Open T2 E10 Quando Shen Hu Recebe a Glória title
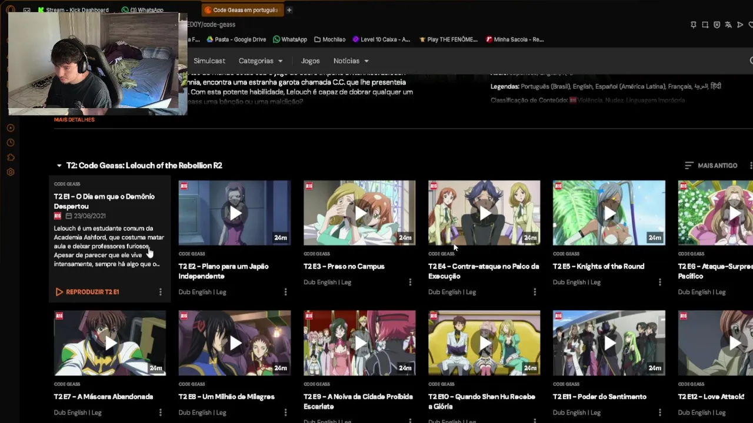Image resolution: width=753 pixels, height=423 pixels. pyautogui.click(x=482, y=402)
